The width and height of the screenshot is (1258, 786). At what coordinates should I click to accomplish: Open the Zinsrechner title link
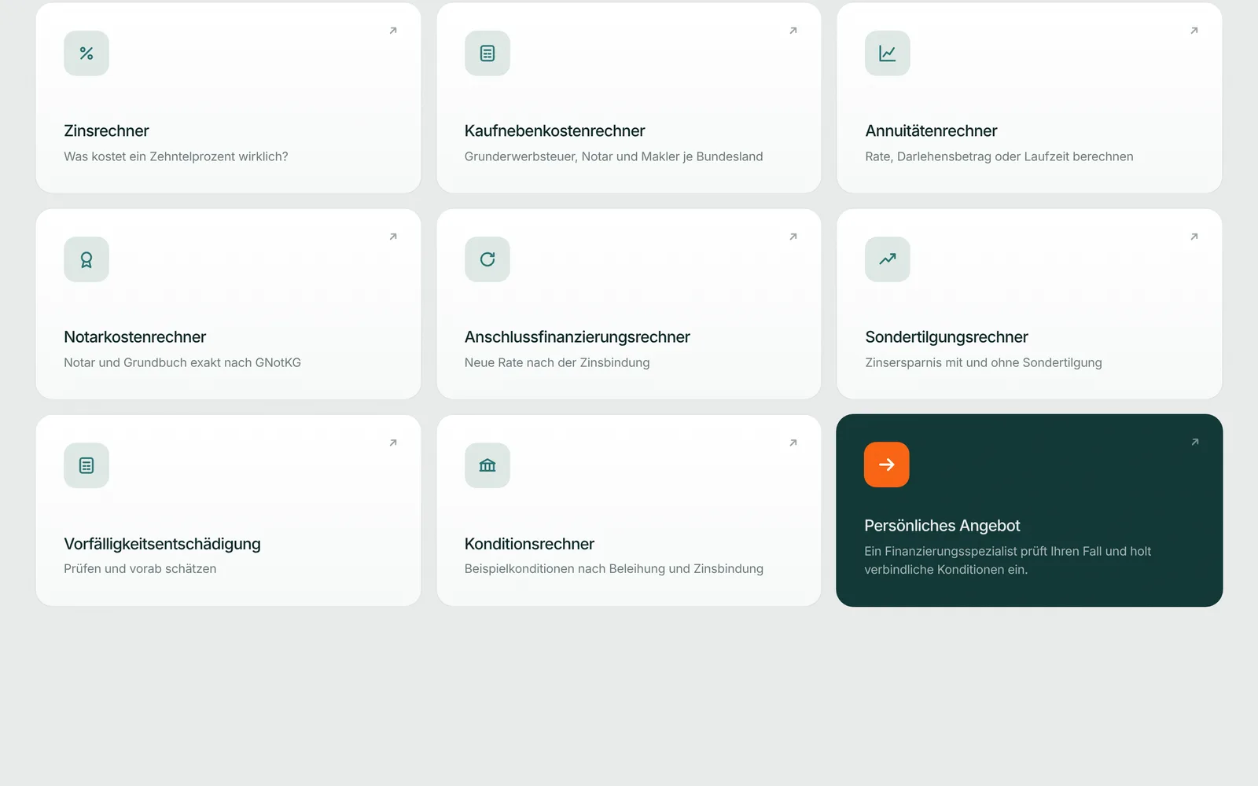coord(106,130)
